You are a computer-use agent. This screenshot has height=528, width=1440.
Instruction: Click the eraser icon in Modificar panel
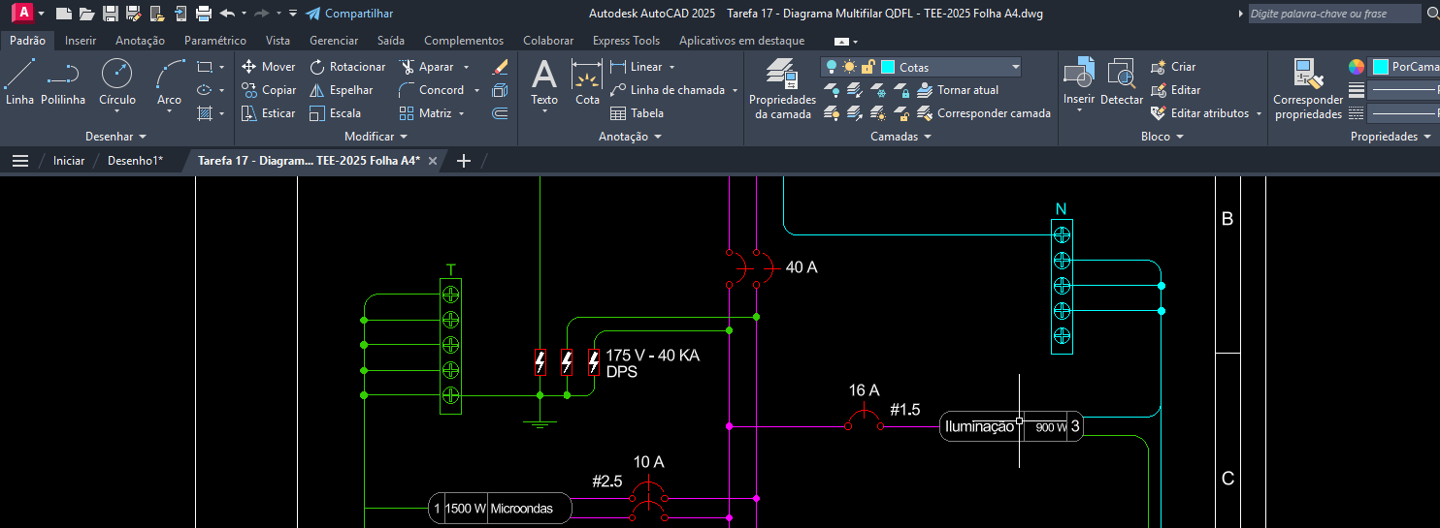[x=500, y=67]
